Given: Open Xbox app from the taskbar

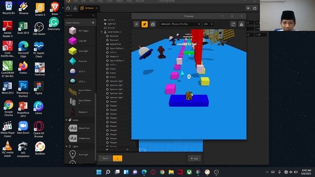Looking at the screenshot, I should point(189,172).
